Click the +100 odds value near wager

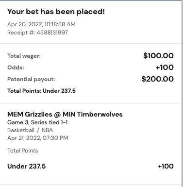tap(165, 68)
